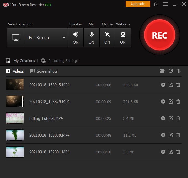The width and height of the screenshot is (188, 178).
Task: Open Recording Settings
Action: coord(60,61)
